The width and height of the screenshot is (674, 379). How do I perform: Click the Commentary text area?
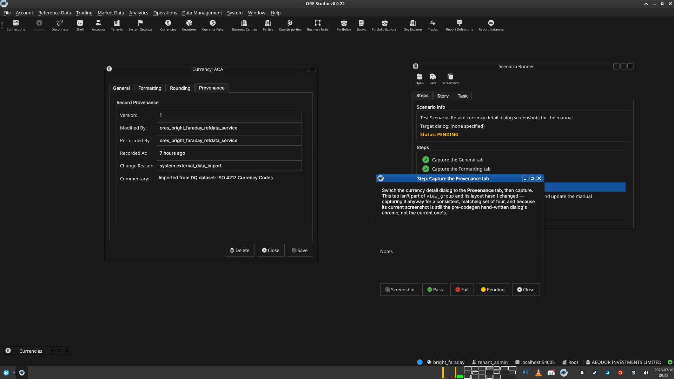click(229, 197)
